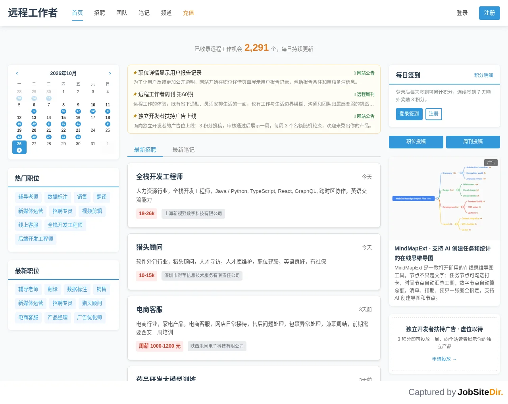Click company tag 上海新视野数字科技有限公司

193,214
